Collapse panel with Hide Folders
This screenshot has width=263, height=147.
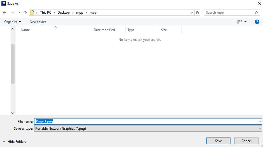(14, 142)
